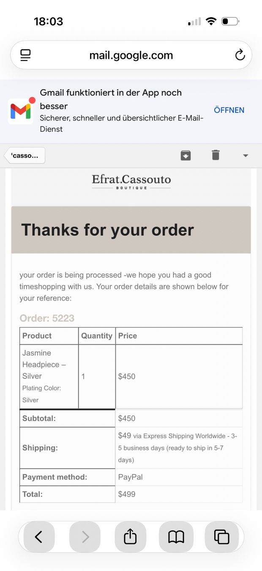Delete the email using the trash icon

click(216, 155)
